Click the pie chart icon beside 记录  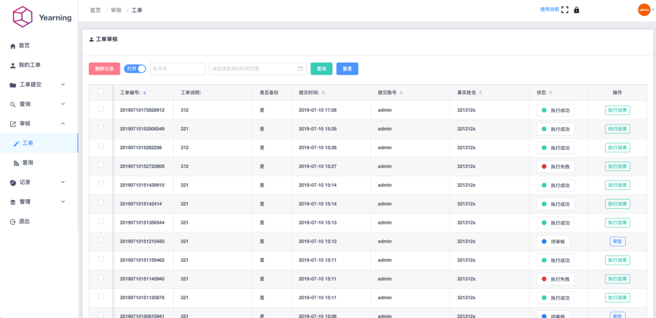tap(13, 182)
